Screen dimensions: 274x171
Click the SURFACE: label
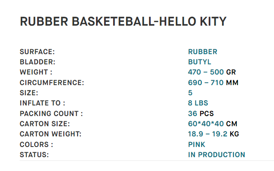click(x=37, y=52)
